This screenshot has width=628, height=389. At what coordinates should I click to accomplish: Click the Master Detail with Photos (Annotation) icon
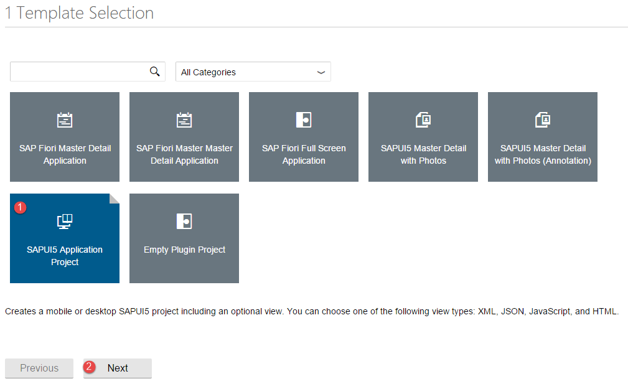pos(543,120)
